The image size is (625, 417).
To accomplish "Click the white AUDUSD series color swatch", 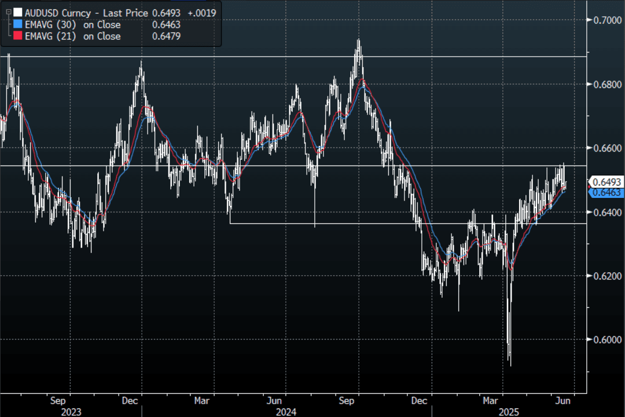I will pyautogui.click(x=19, y=12).
